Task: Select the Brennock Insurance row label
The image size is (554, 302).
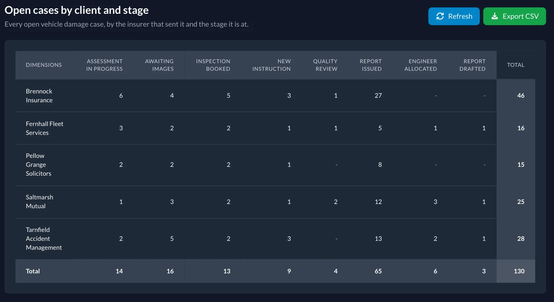Action: (39, 95)
